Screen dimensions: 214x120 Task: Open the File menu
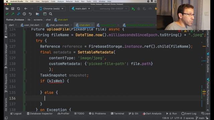tap(27, 1)
